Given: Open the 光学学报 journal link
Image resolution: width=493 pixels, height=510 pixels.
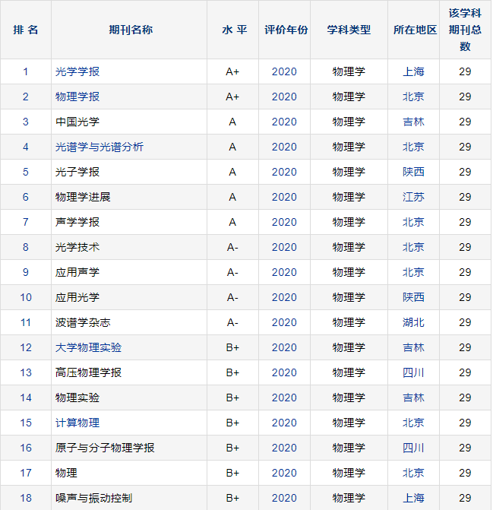Looking at the screenshot, I should [x=77, y=71].
